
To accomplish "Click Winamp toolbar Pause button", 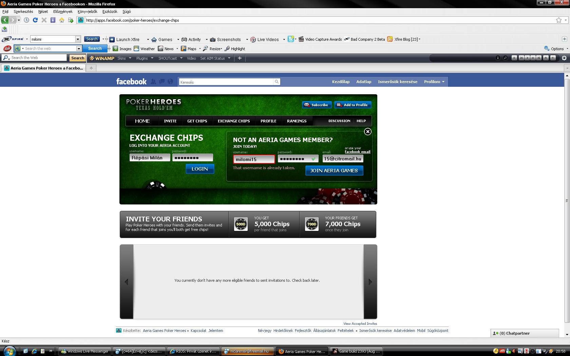I will tap(533, 58).
